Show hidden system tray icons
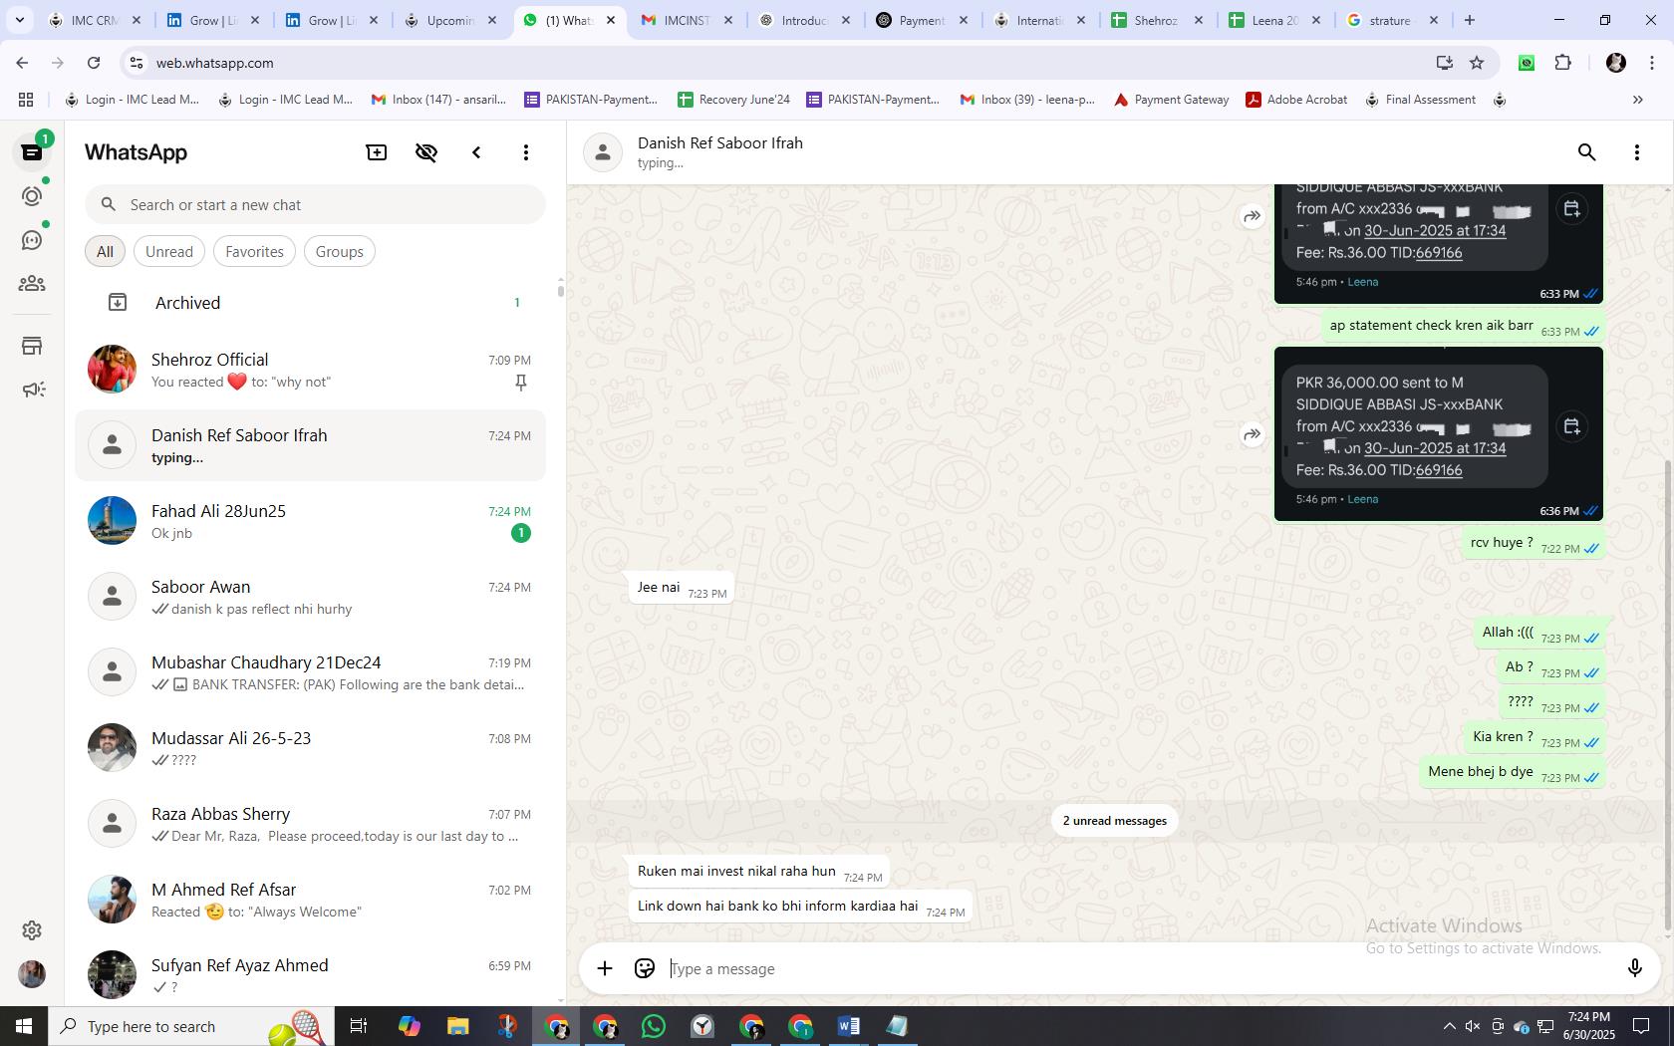Image resolution: width=1674 pixels, height=1046 pixels. tap(1449, 1026)
